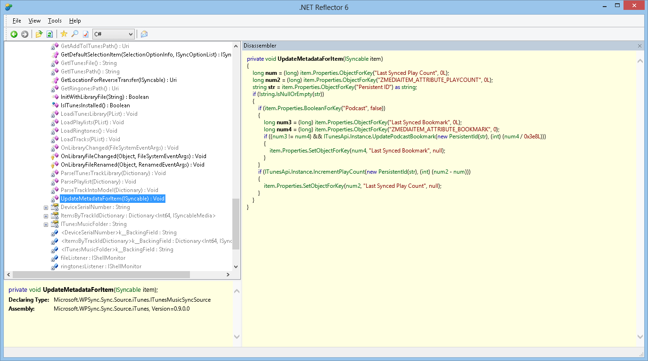Click the field icon beside fileListener

[x=55, y=258]
